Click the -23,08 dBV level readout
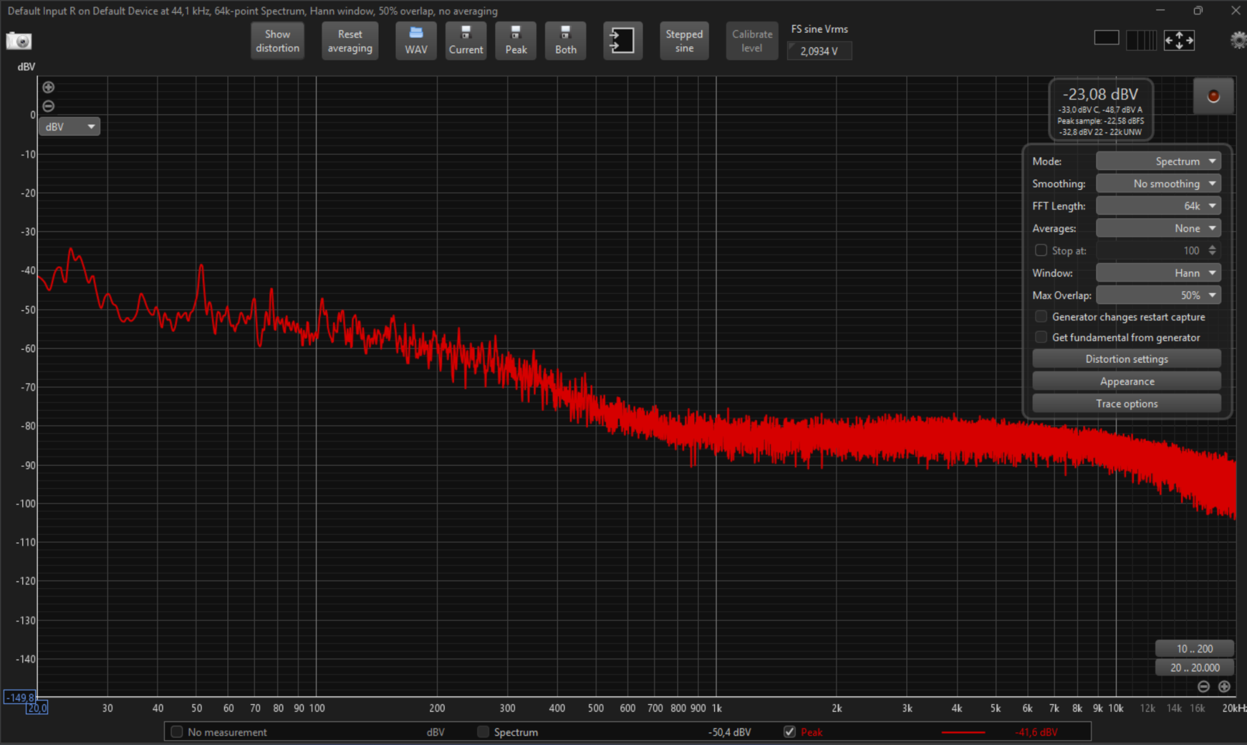 (1100, 94)
